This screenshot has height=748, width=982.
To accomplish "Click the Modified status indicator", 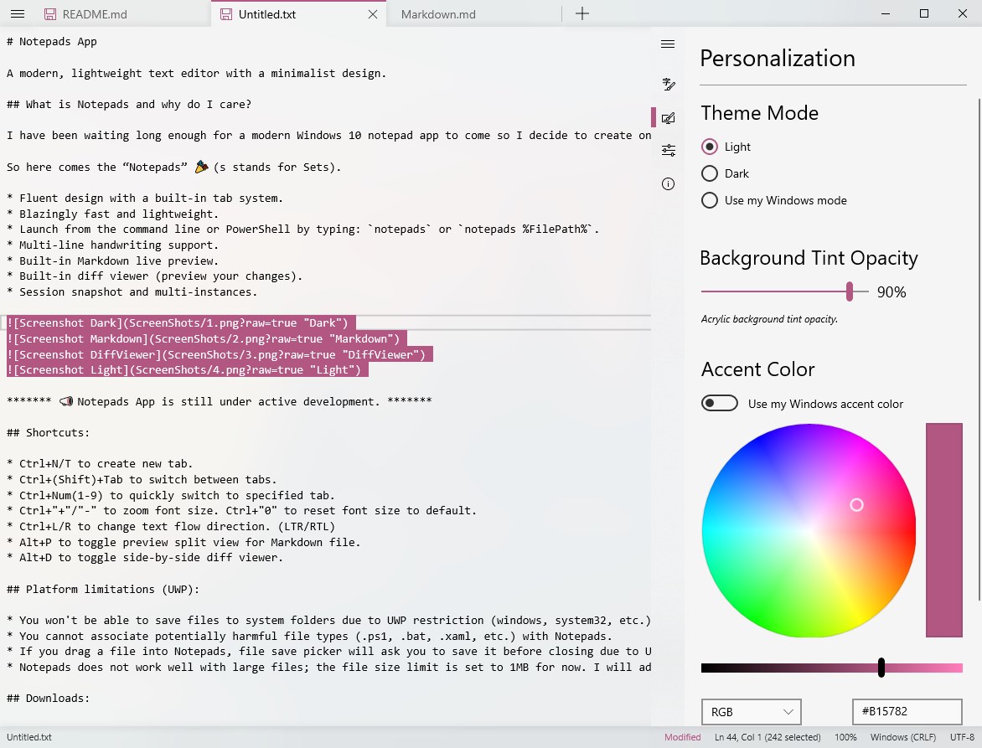I will (682, 737).
